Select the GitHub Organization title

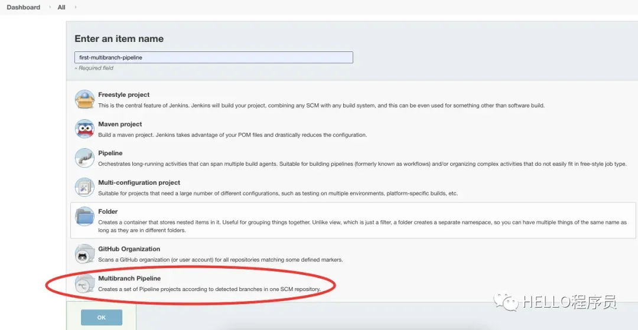(x=129, y=249)
